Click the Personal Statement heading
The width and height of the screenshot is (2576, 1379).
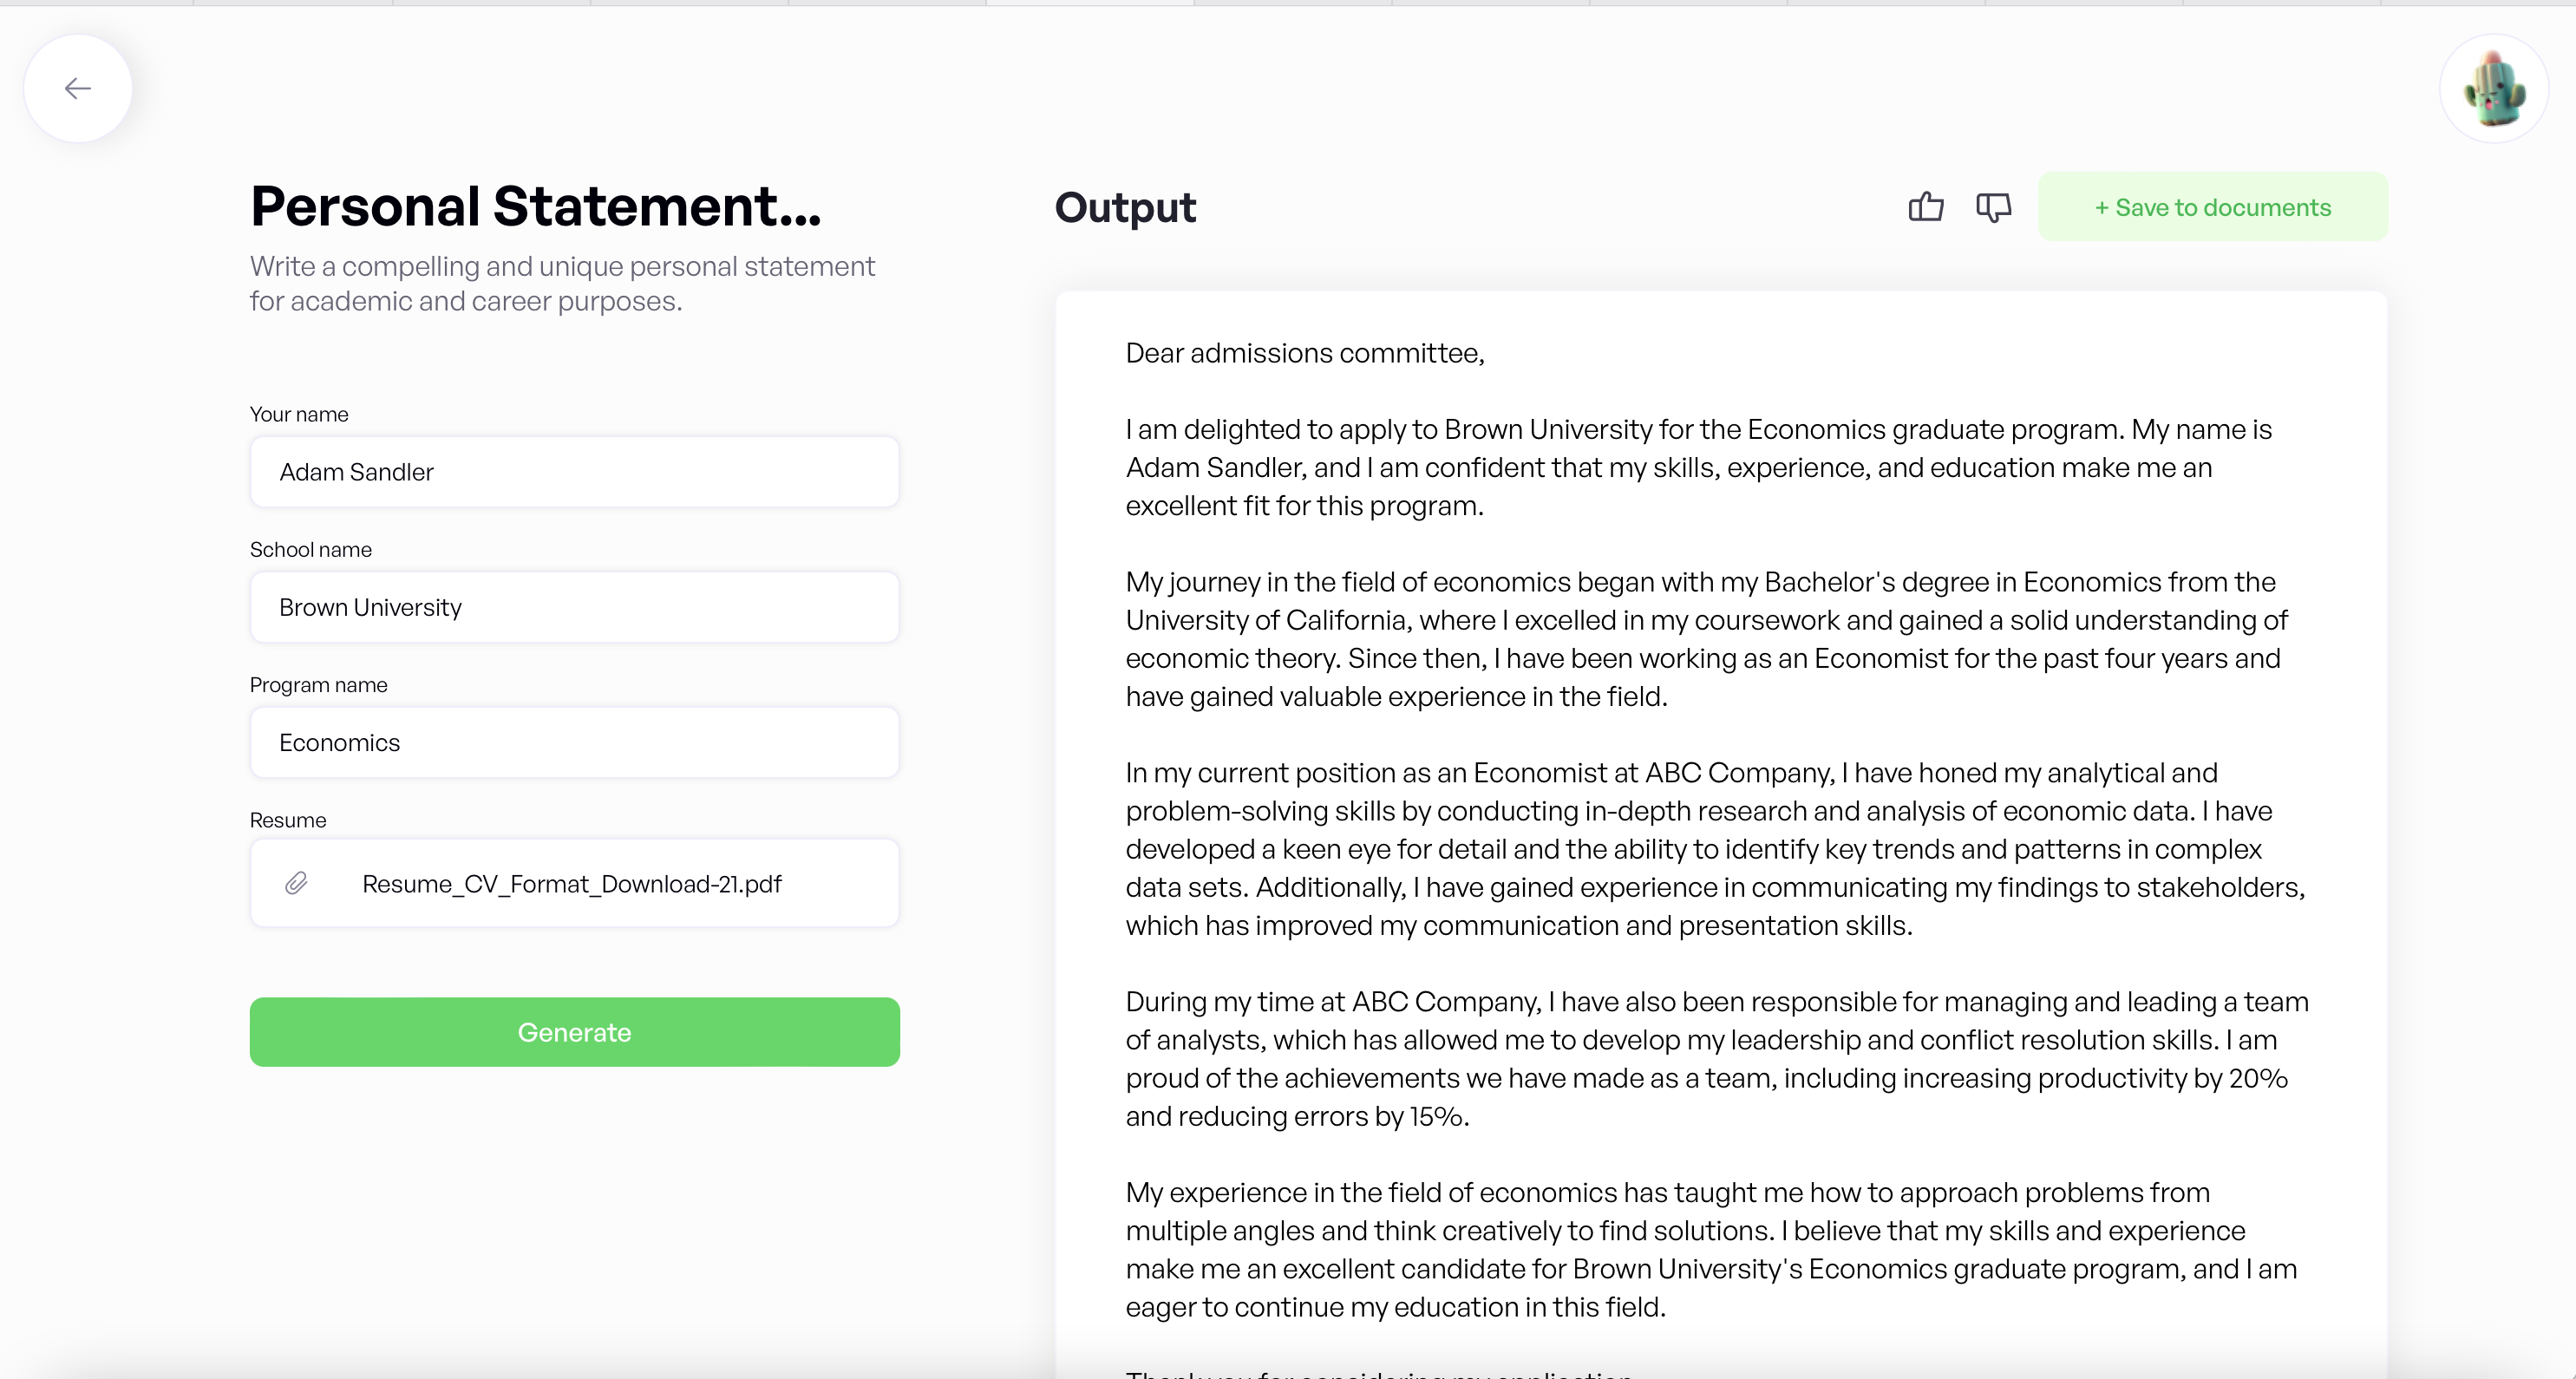click(535, 206)
